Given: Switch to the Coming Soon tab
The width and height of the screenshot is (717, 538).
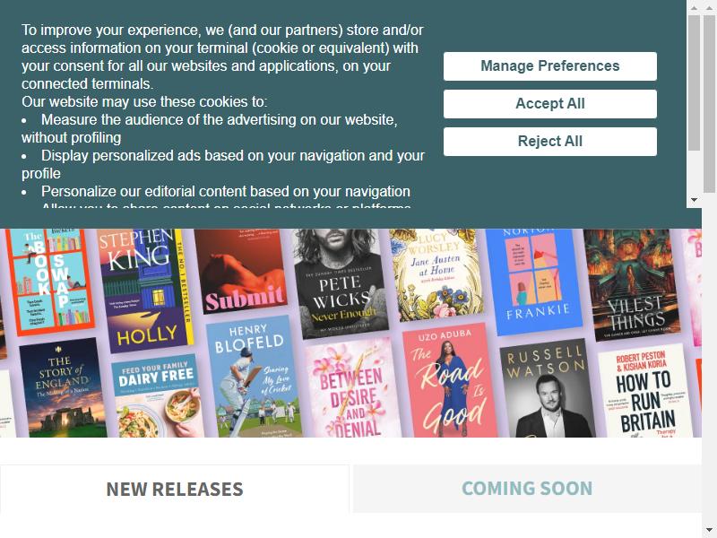Looking at the screenshot, I should point(527,489).
